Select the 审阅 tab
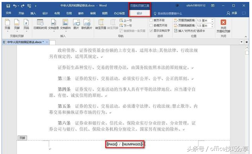Screen dimensions: 252x154 (93, 13)
